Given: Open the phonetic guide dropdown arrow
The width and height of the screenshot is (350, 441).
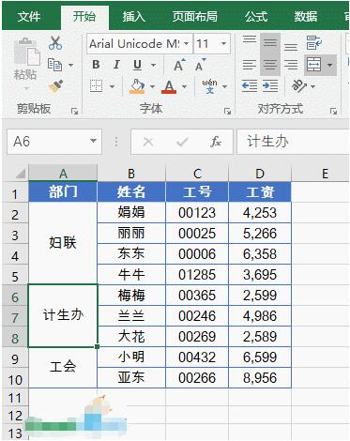Looking at the screenshot, I should coord(224,86).
